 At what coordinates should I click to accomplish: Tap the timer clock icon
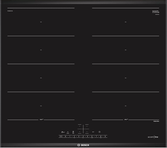point(99,132)
